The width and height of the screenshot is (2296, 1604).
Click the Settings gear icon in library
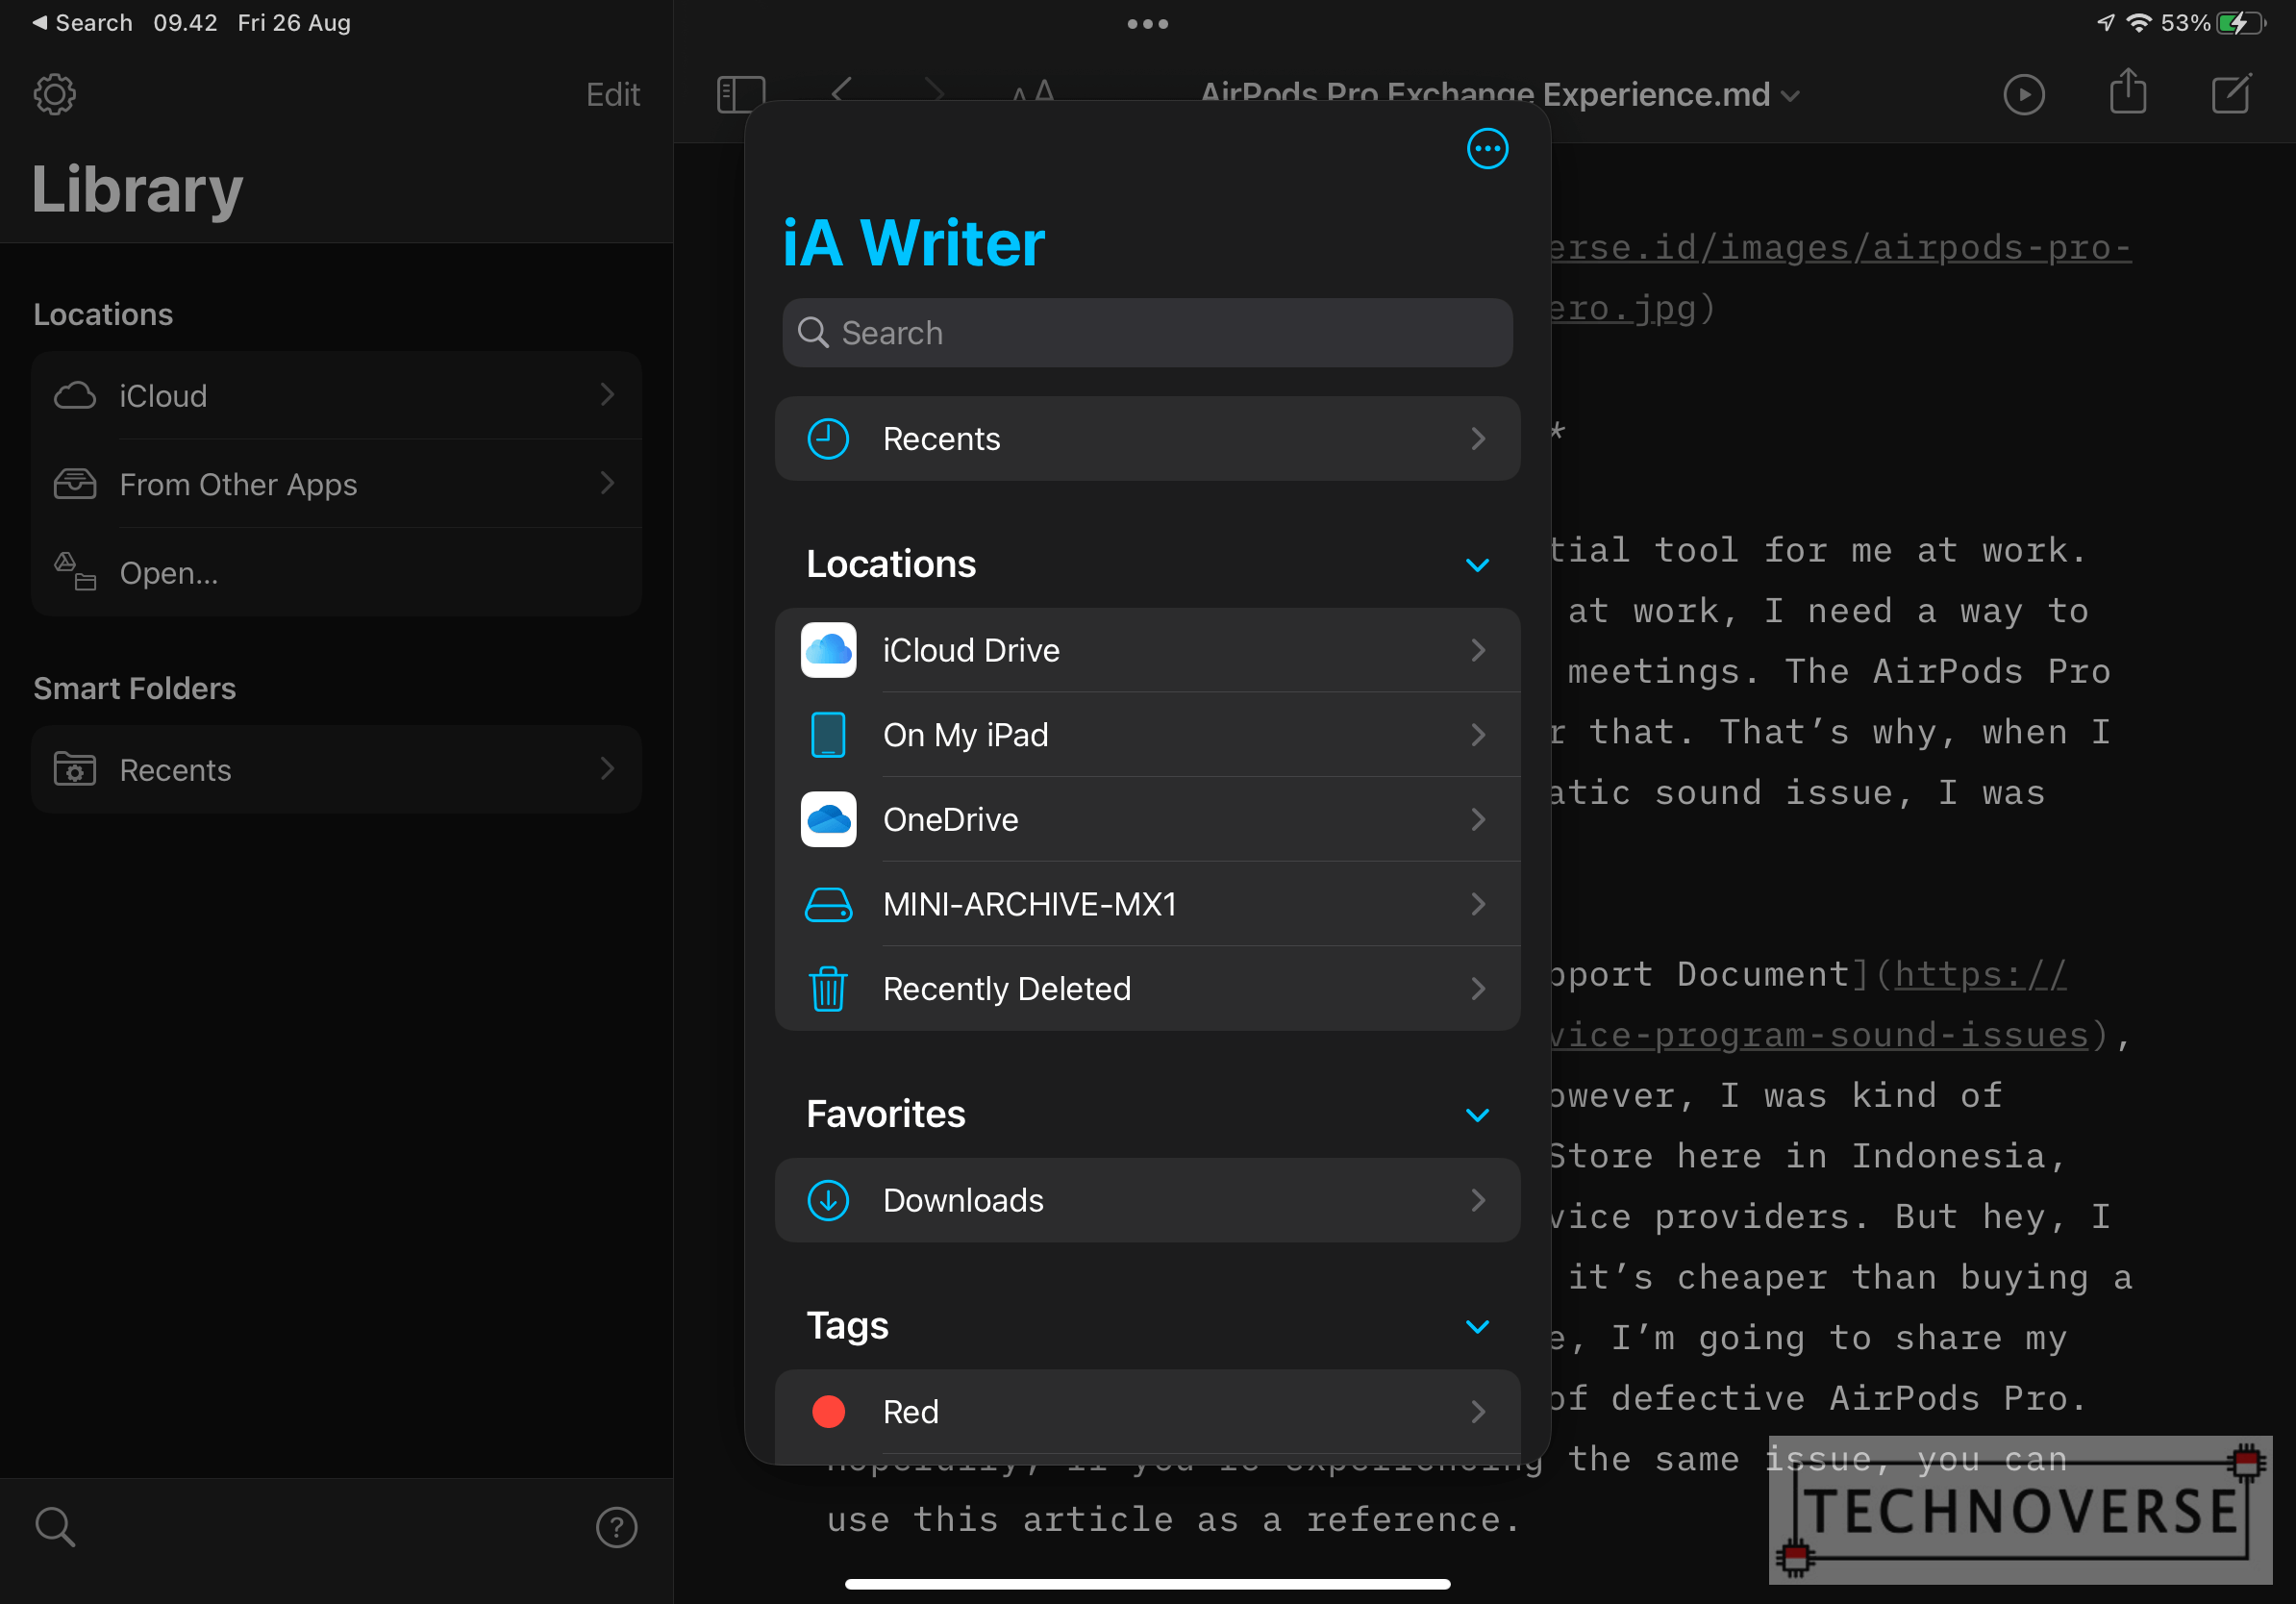pos(54,92)
